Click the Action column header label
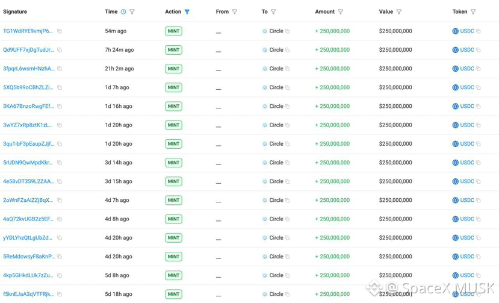The height and width of the screenshot is (303, 499). pos(173,12)
